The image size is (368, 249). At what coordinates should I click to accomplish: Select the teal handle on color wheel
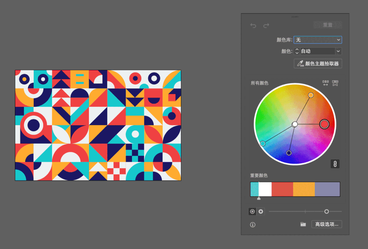[x=263, y=143]
